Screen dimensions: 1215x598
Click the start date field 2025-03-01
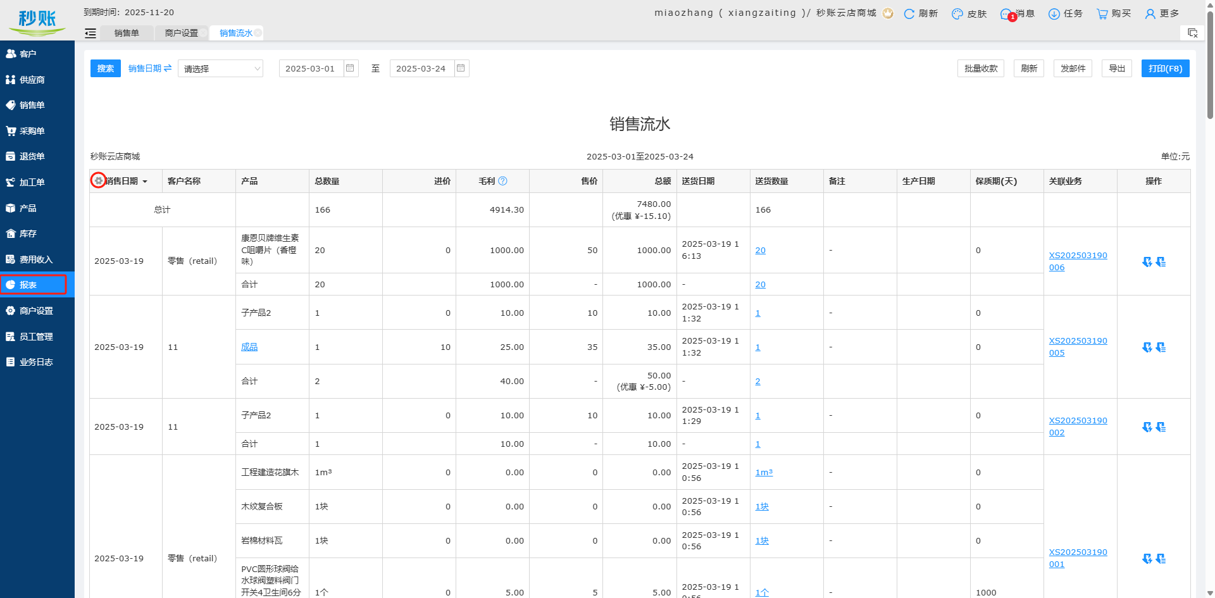(311, 68)
